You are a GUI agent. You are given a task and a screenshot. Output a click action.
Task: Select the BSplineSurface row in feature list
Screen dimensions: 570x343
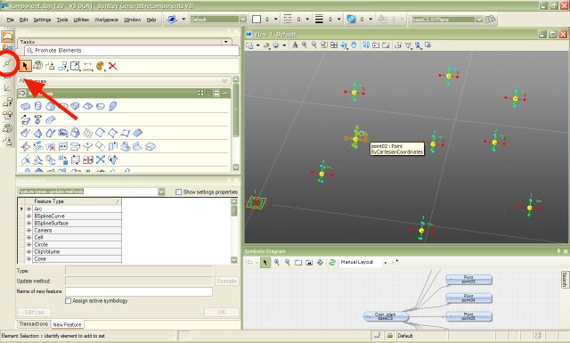[77, 224]
